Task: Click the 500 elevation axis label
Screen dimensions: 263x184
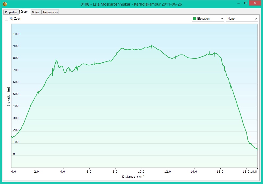Action: coord(16,94)
